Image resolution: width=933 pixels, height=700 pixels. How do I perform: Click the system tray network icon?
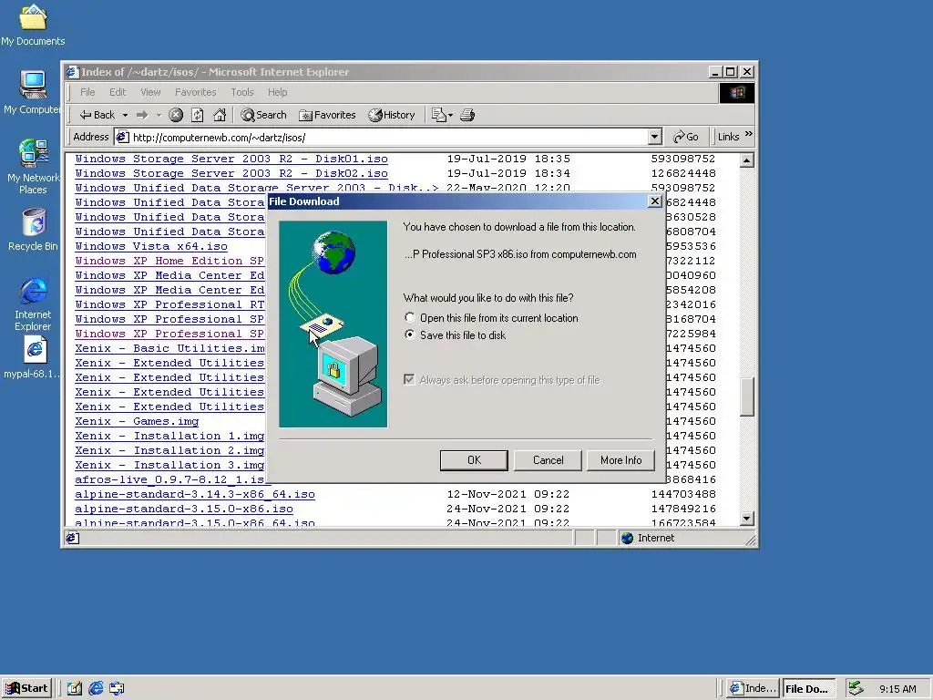coord(856,688)
